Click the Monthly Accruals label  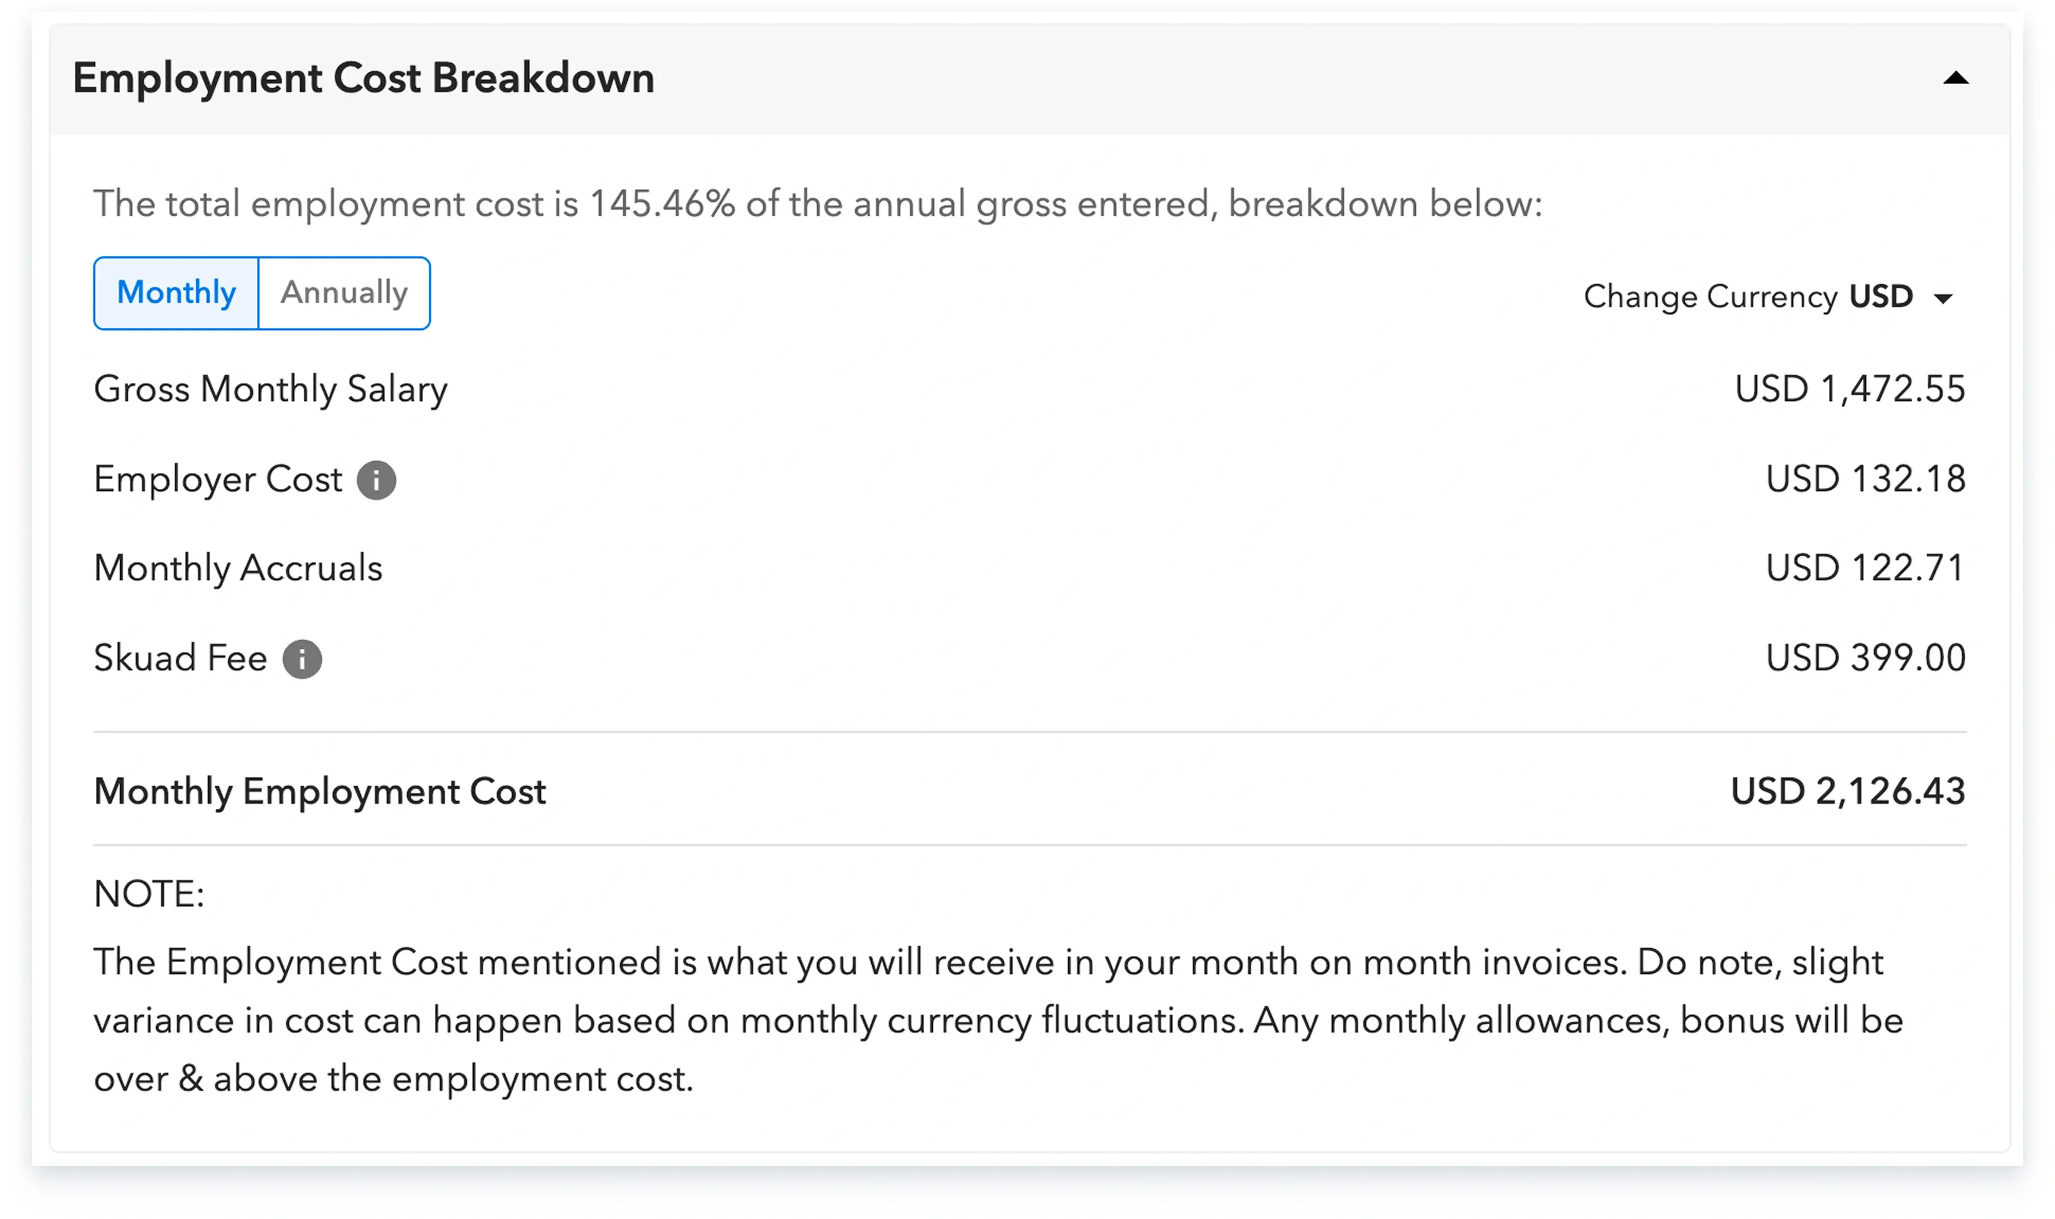point(238,568)
